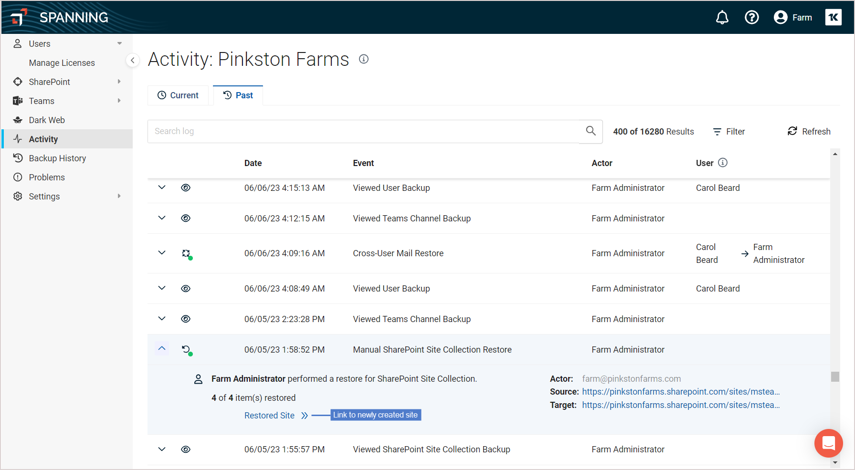
Task: Open the Farm account avatar icon
Action: tap(781, 18)
